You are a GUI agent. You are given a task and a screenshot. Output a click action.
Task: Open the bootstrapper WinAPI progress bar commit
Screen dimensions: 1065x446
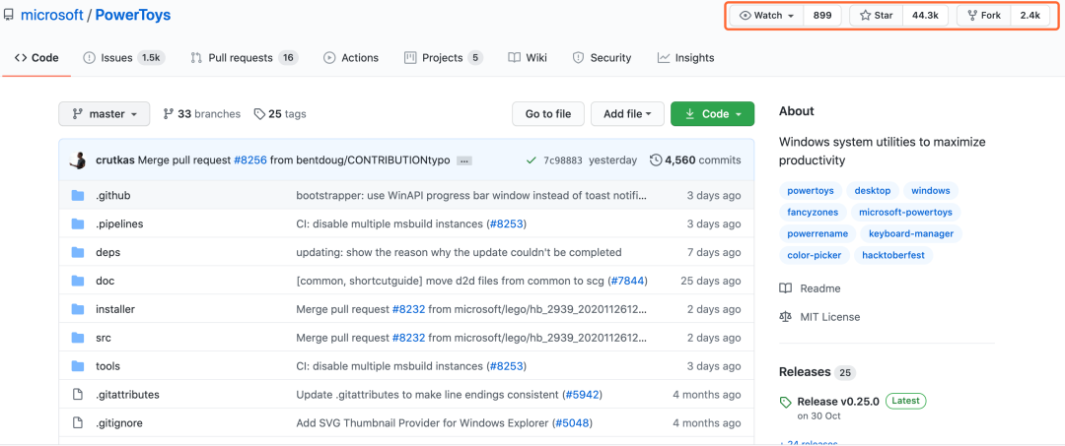tap(472, 195)
